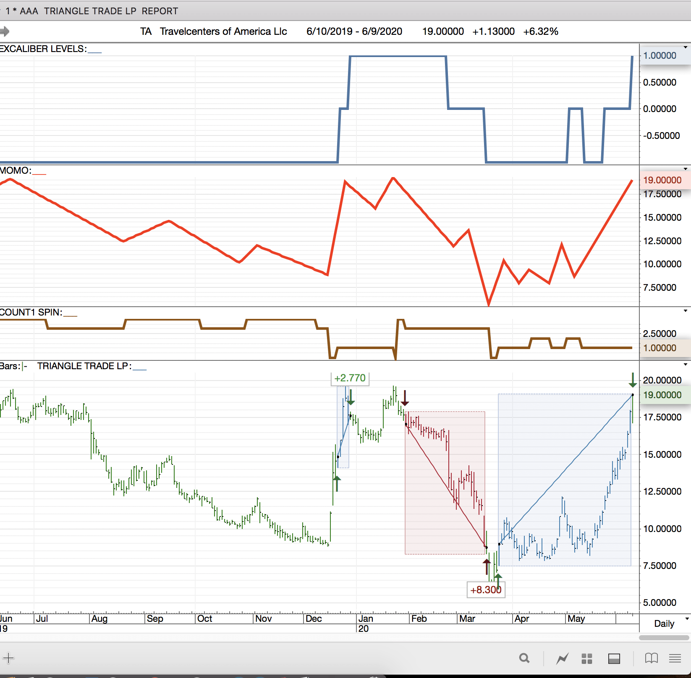This screenshot has width=691, height=678.
Task: Click the TA ticker symbol
Action: [146, 31]
